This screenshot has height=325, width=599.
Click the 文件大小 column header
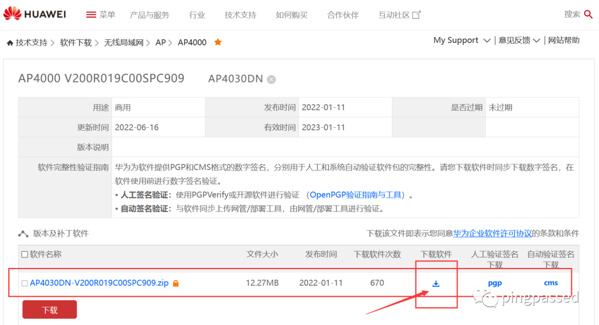[x=262, y=255]
